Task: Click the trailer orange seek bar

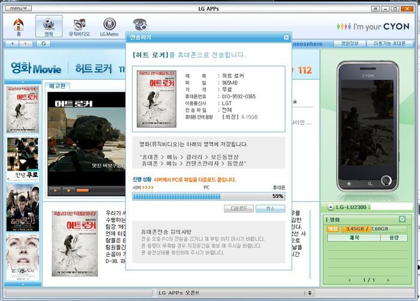Action: pos(83,191)
